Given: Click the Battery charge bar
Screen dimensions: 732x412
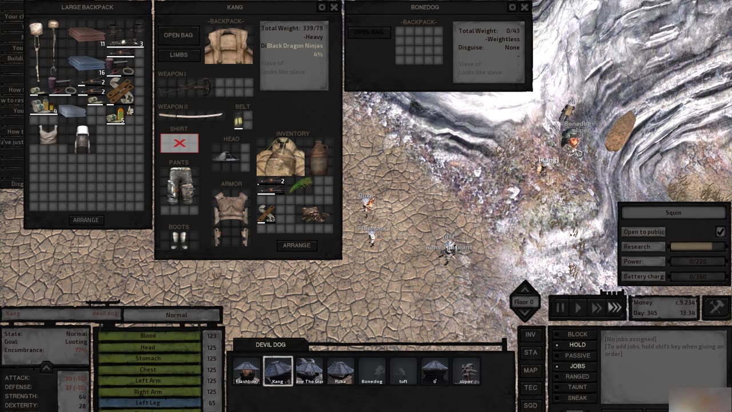Looking at the screenshot, I should coord(697,276).
